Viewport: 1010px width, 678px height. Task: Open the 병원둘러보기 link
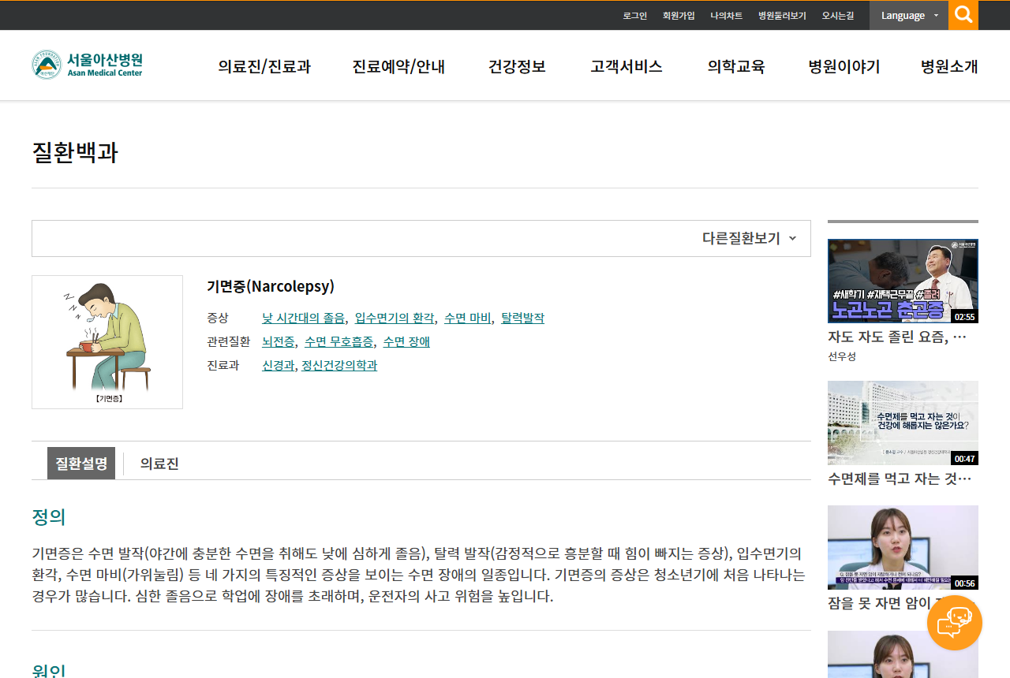click(x=782, y=16)
